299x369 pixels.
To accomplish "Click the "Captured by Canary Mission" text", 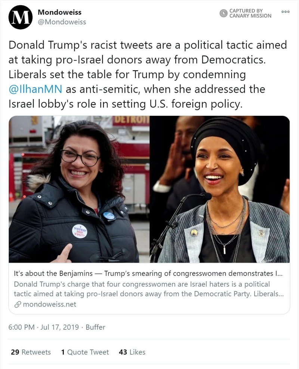I will 250,13.
